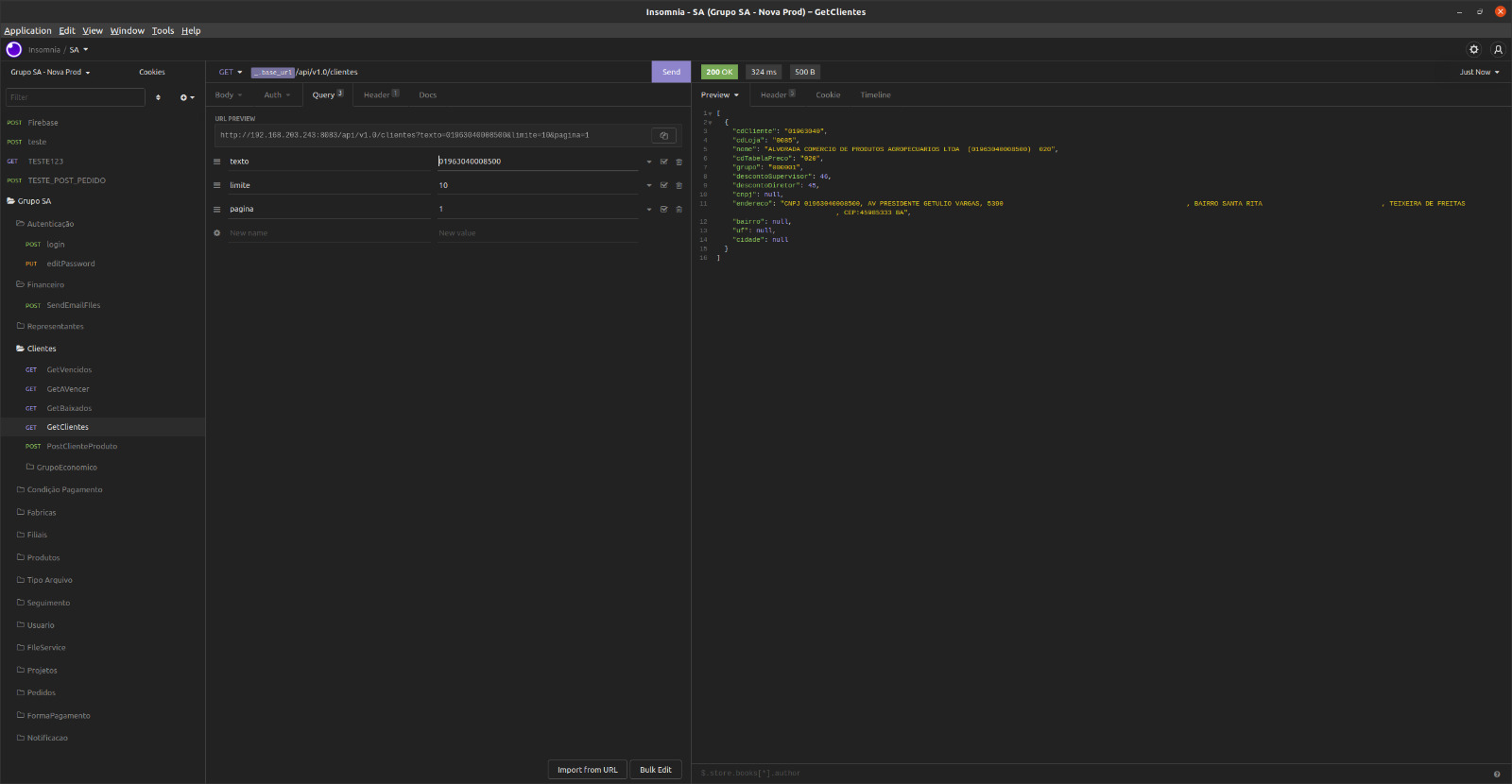1512x784 pixels.
Task: Disable the texto parameter checkbox
Action: coord(663,162)
